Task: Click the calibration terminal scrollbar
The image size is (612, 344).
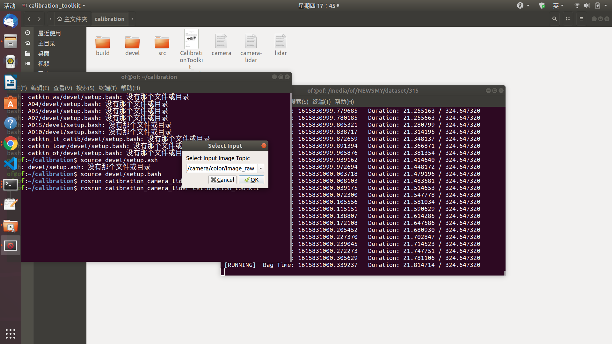Action: click(x=290, y=177)
